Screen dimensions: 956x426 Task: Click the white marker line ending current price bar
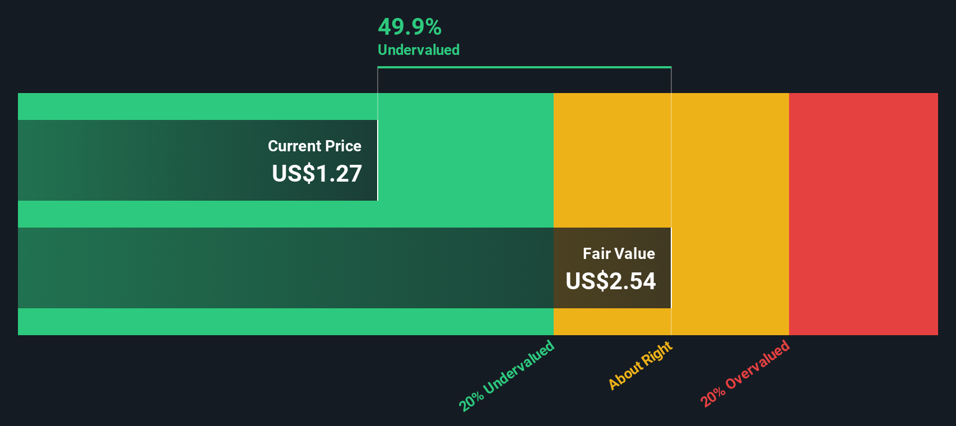click(x=378, y=160)
